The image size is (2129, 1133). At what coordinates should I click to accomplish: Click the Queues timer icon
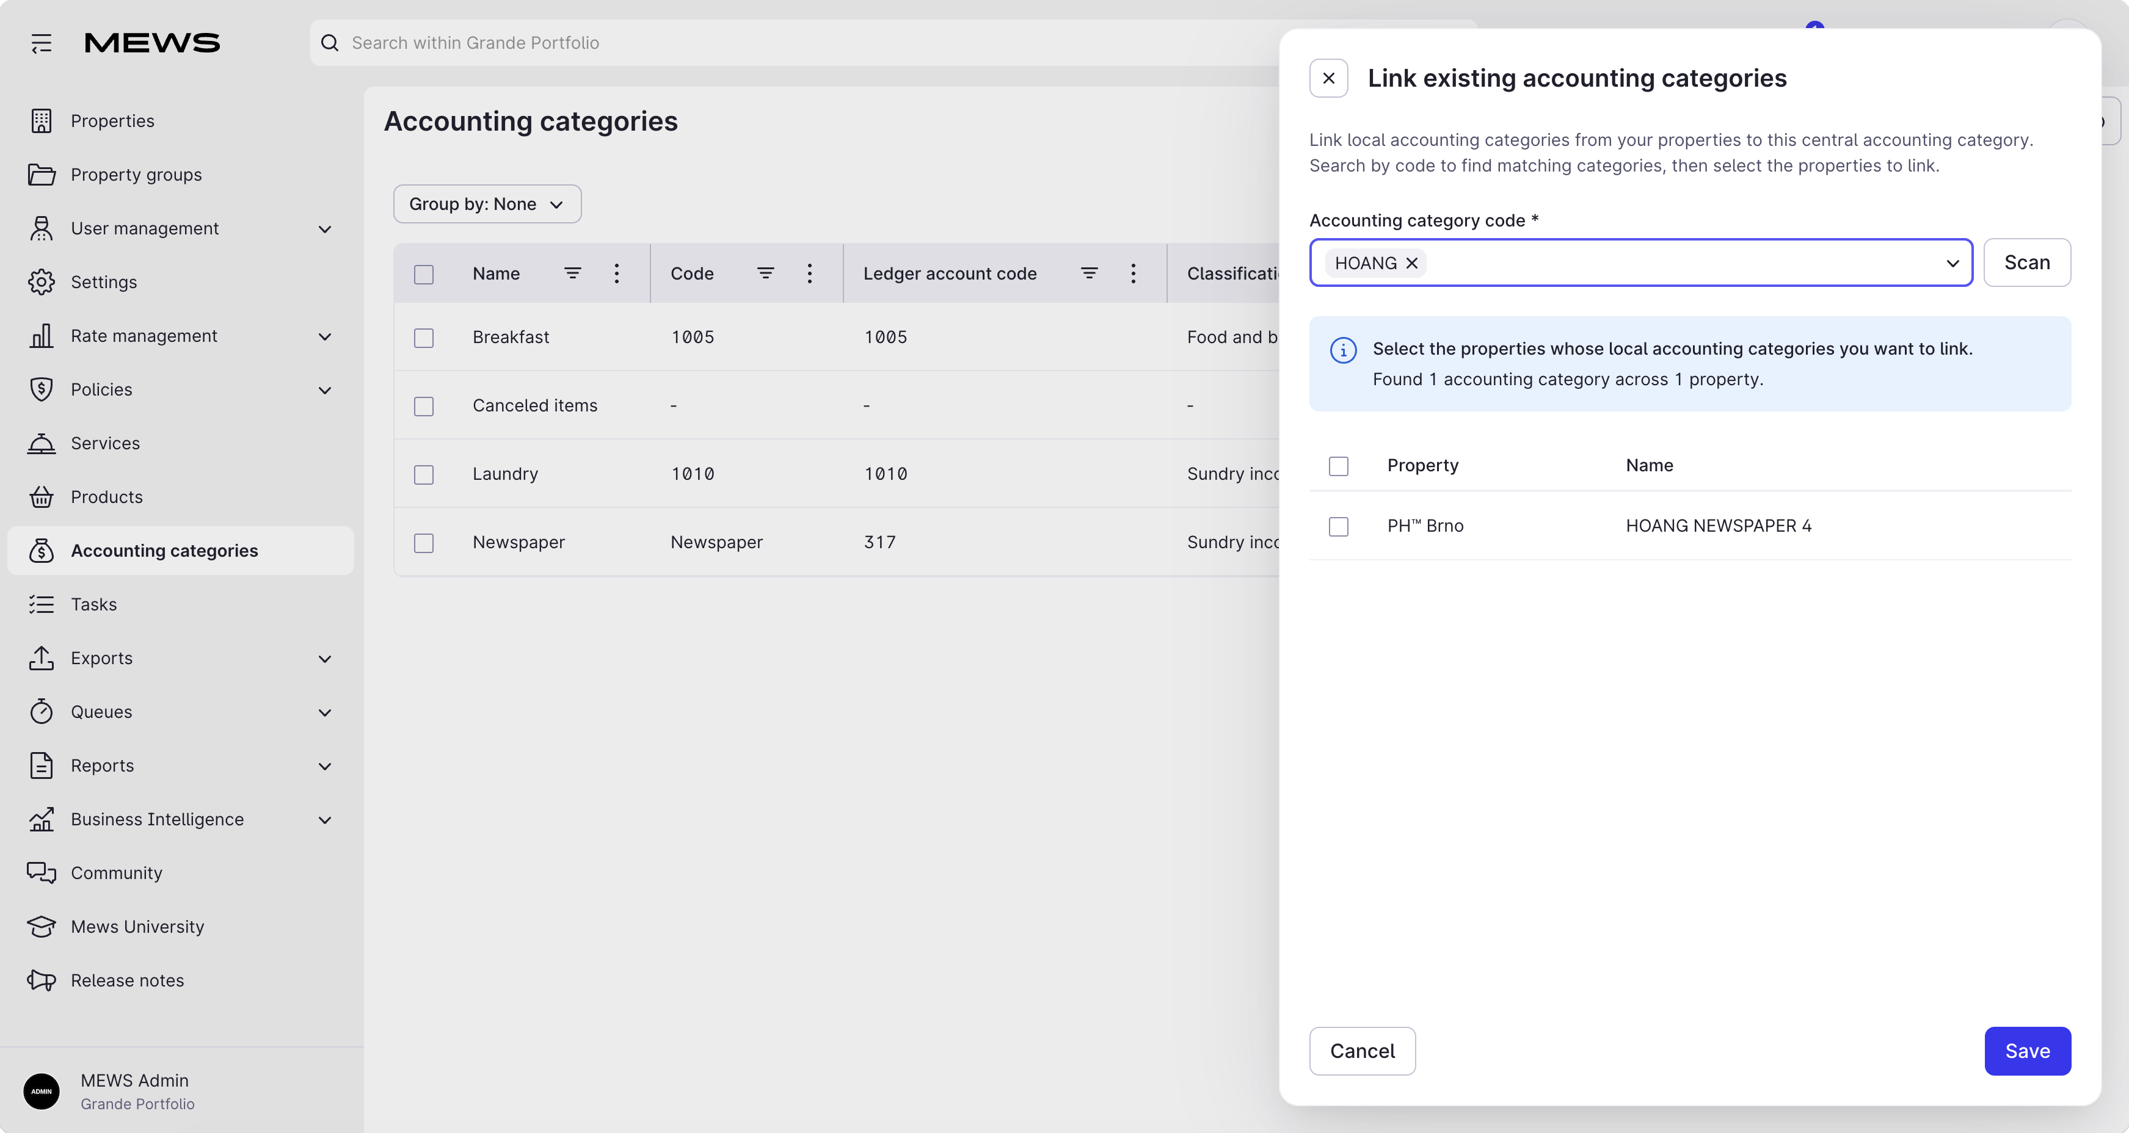tap(42, 711)
